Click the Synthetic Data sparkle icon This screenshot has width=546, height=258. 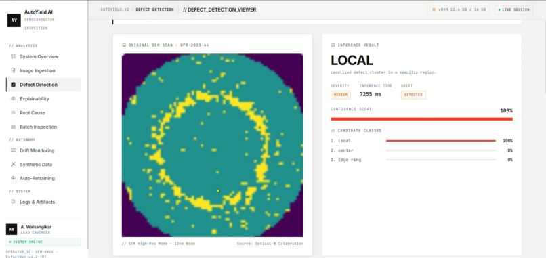[x=14, y=165]
